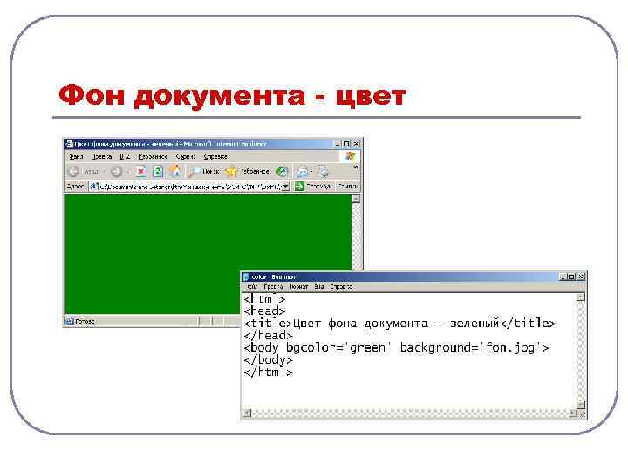The height and width of the screenshot is (471, 628).
Task: Click the IE page icon in title bar
Action: click(x=69, y=143)
